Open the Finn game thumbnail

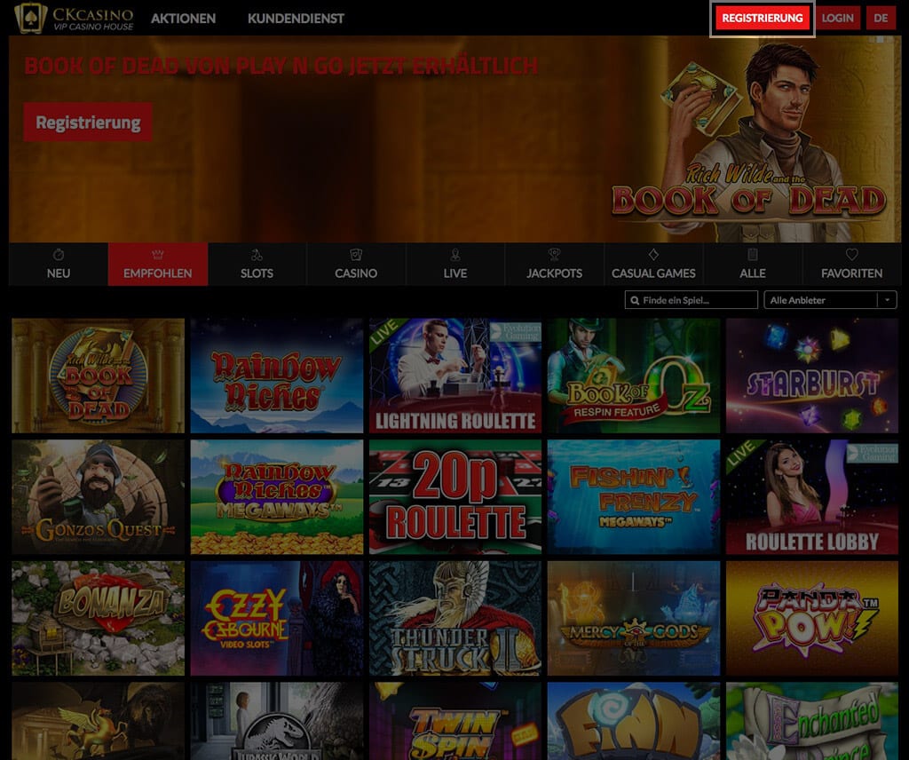[634, 721]
